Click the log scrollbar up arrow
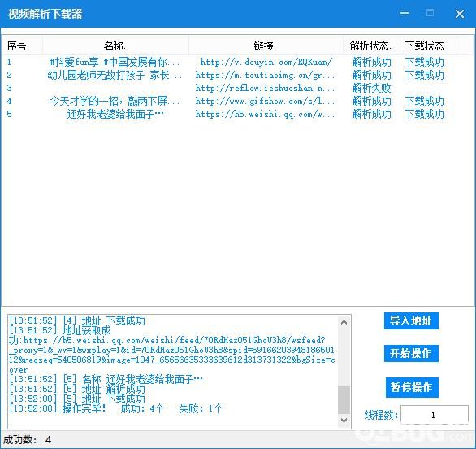476x449 pixels. tap(344, 322)
